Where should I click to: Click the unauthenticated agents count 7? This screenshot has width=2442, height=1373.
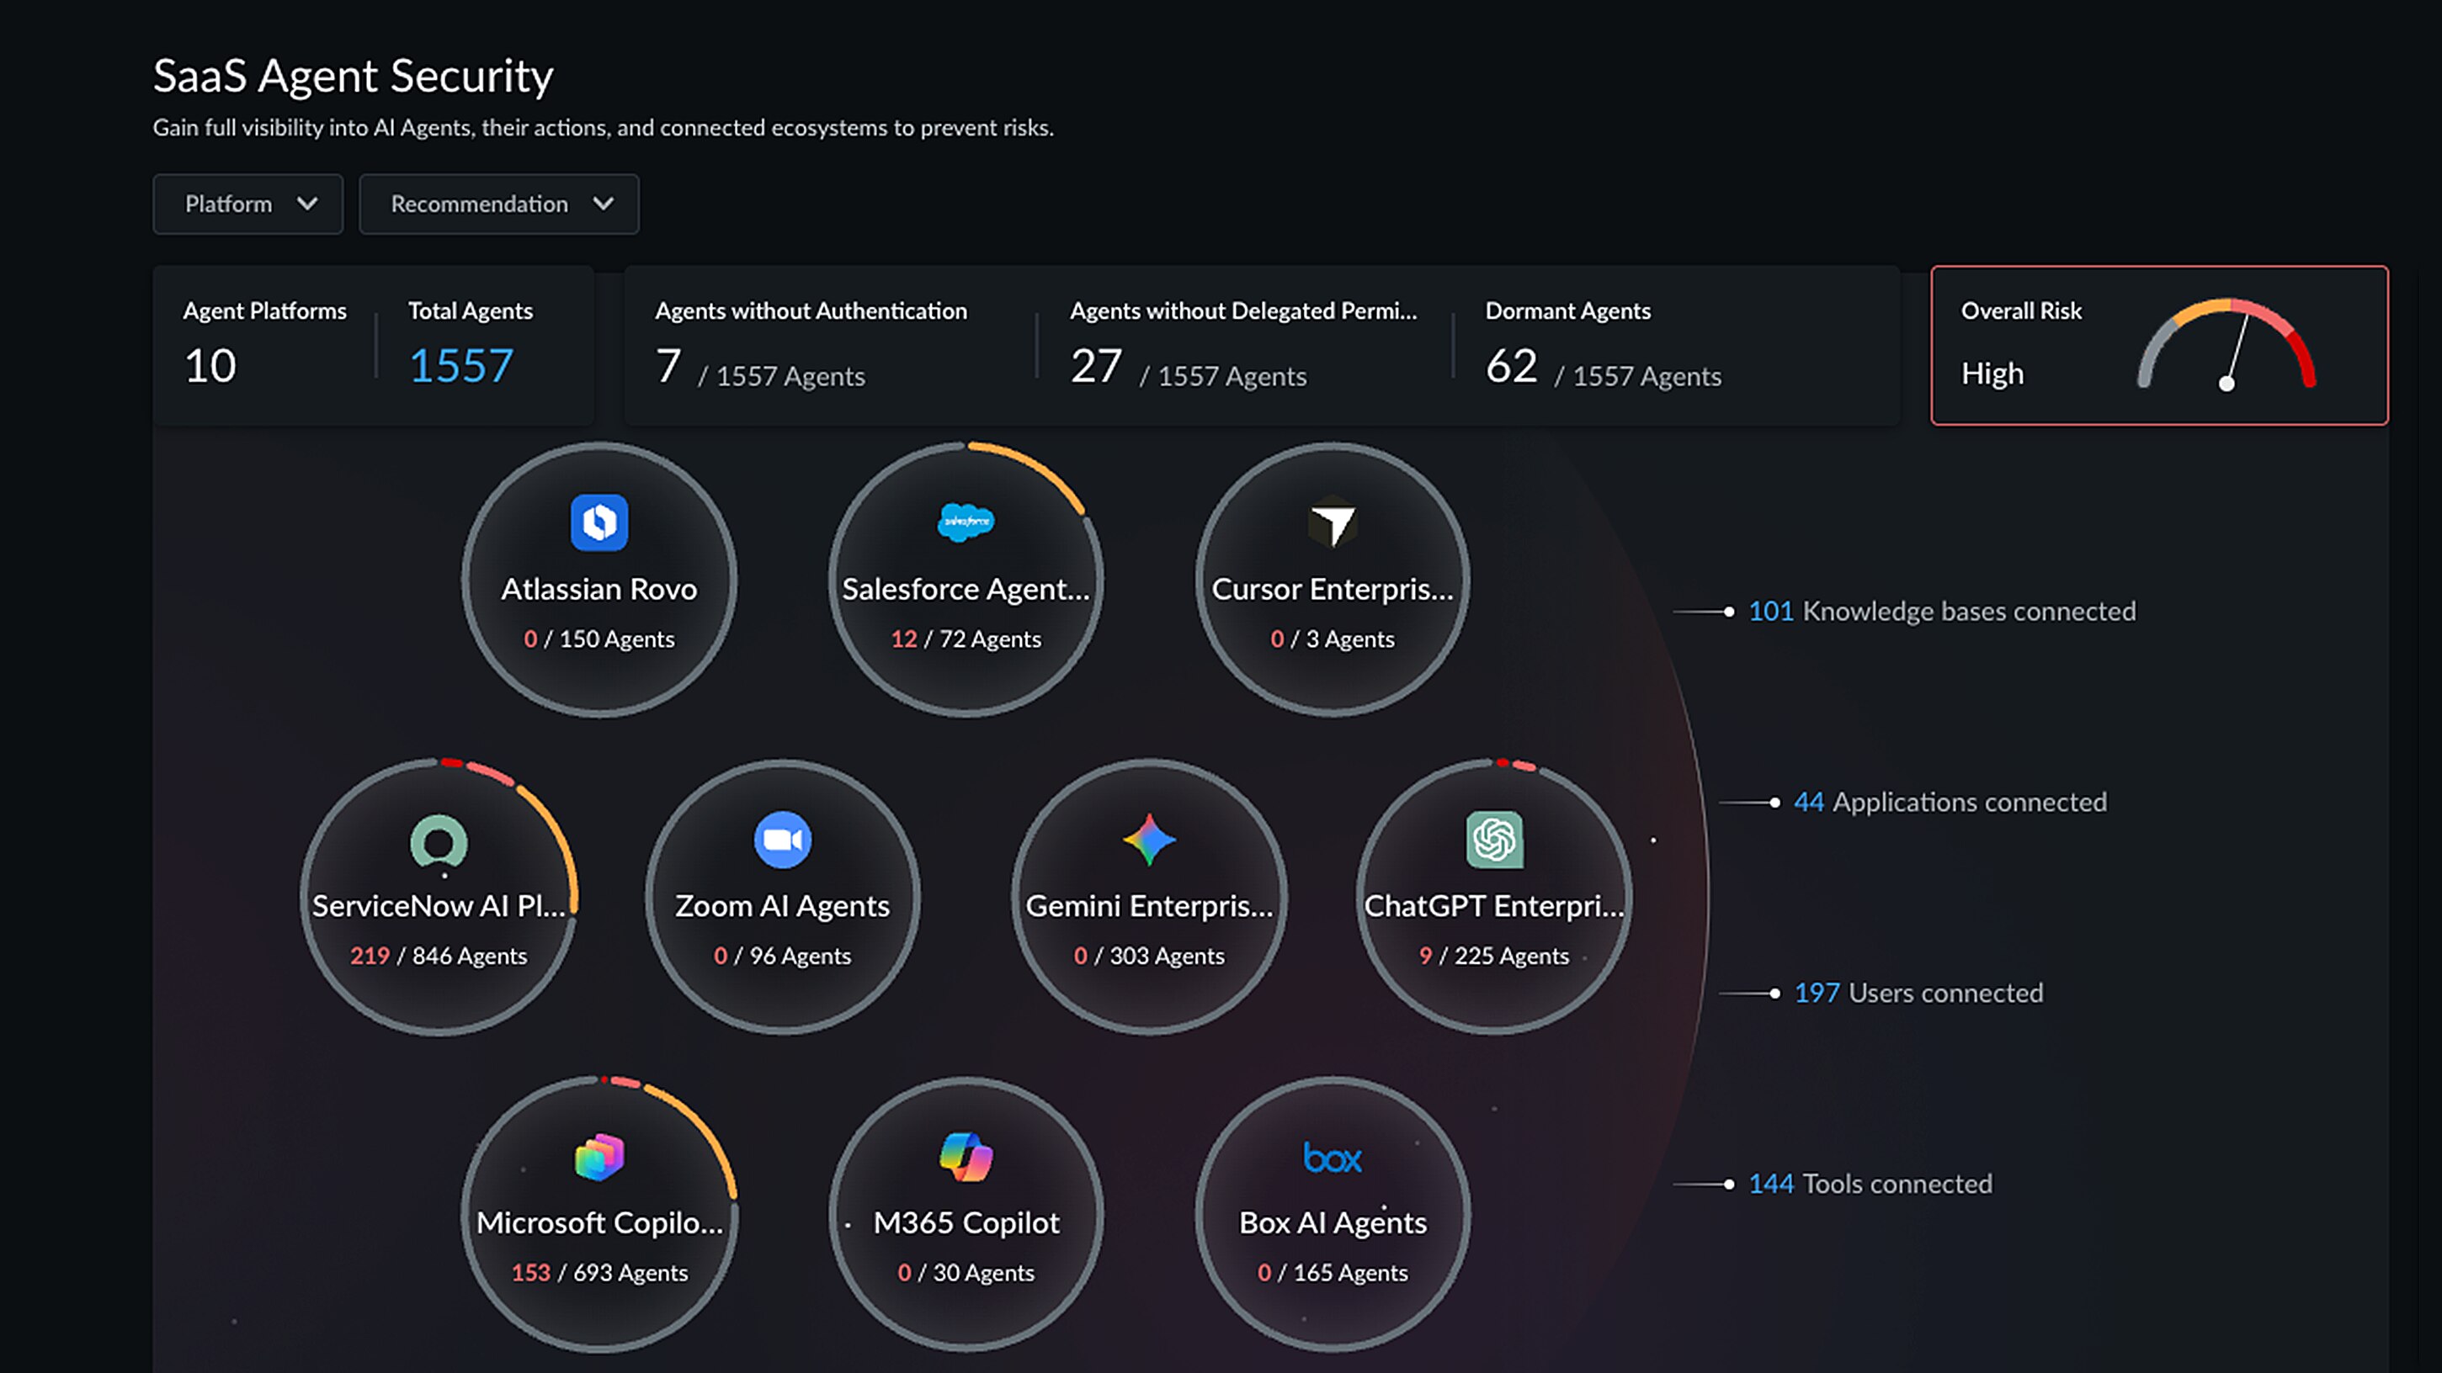coord(668,366)
